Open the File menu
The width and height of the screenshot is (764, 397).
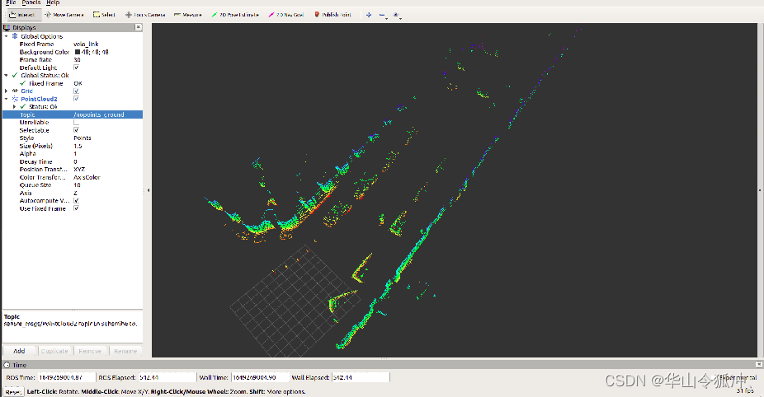point(11,2)
